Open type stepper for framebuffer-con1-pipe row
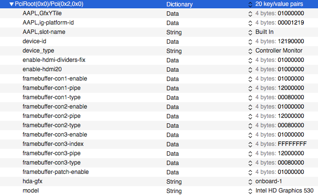The image size is (318, 195). 250,88
